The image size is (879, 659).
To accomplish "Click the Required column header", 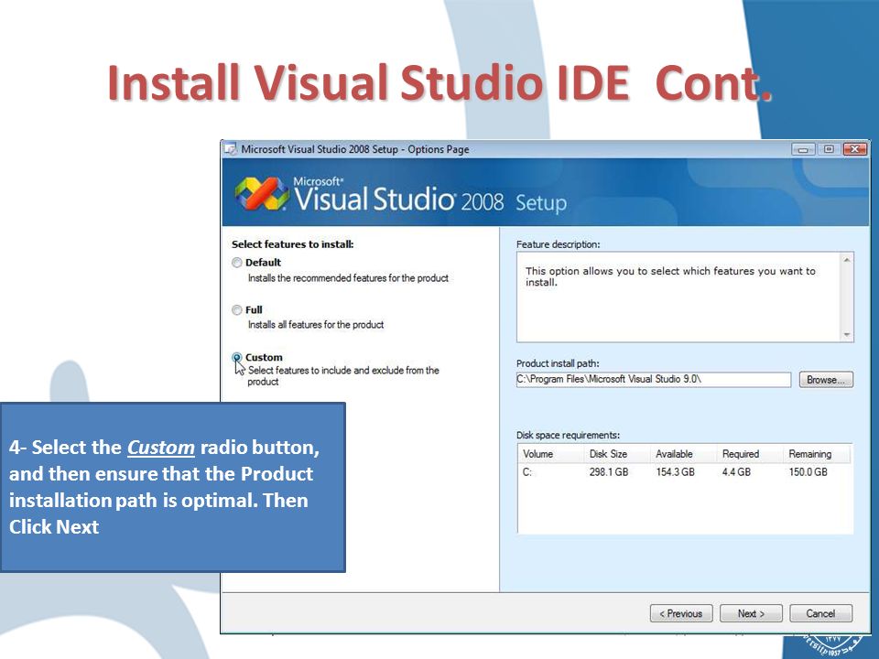I will pyautogui.click(x=750, y=454).
